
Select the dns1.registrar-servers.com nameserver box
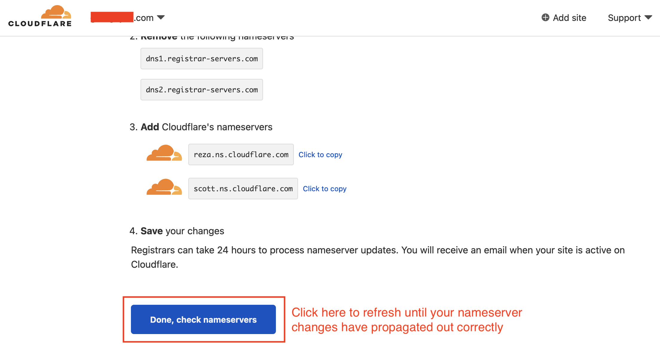click(202, 59)
